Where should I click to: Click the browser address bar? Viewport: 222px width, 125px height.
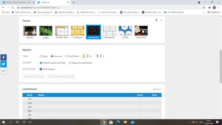109,8
